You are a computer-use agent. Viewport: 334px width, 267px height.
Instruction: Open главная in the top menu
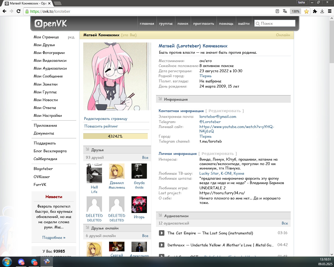(x=147, y=23)
